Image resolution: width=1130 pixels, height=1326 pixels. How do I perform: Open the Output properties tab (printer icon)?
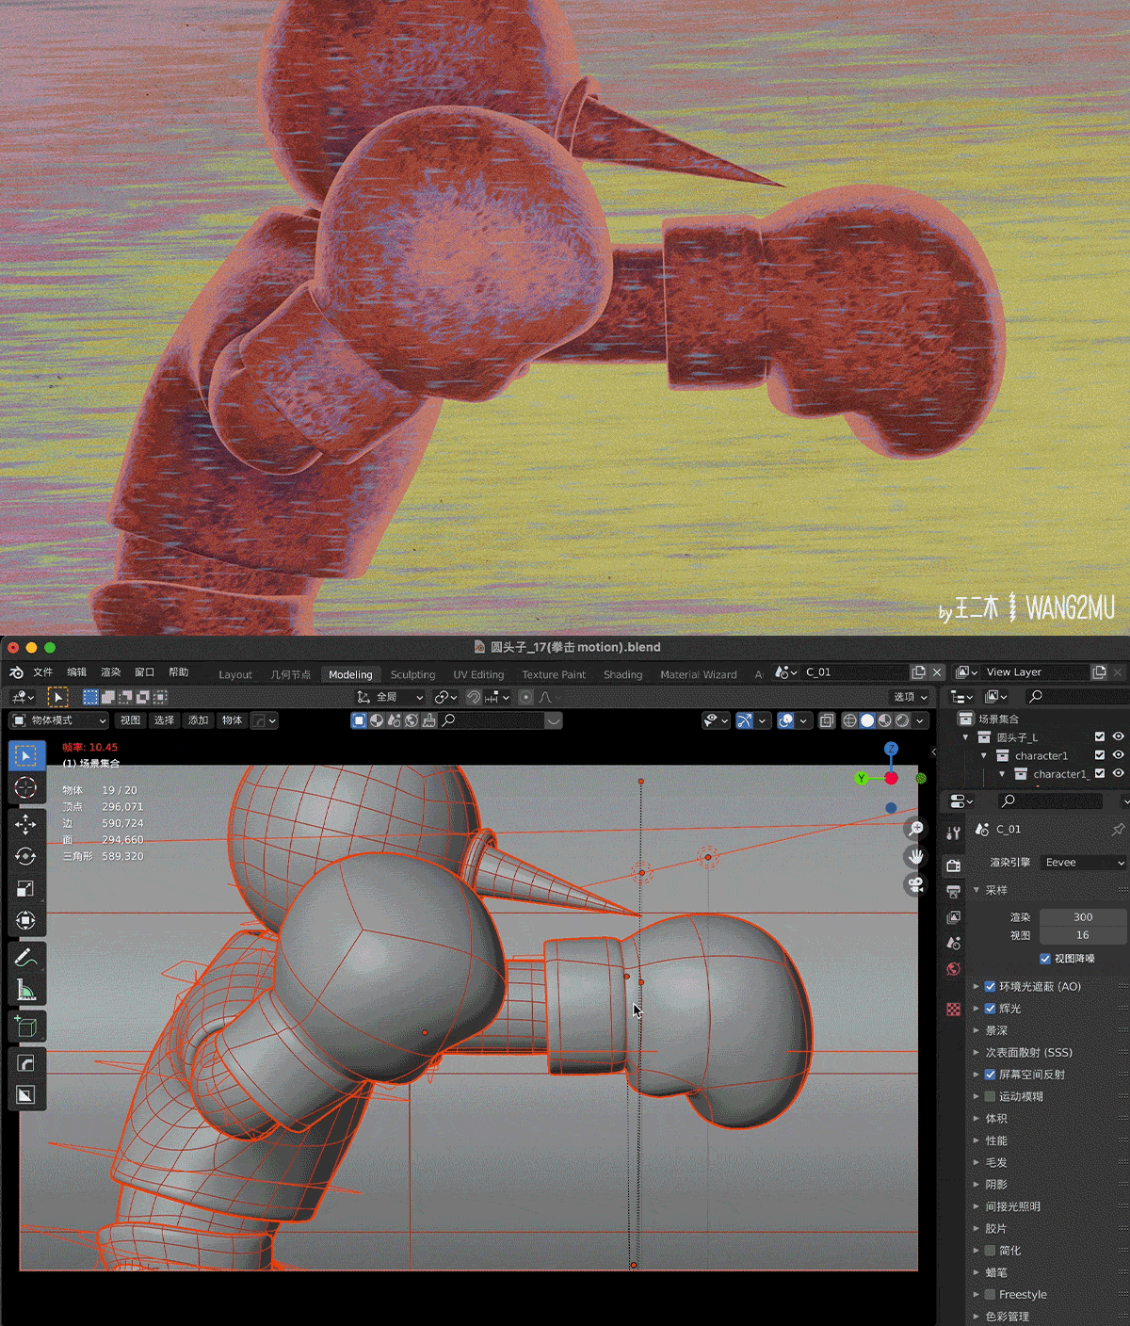tap(953, 891)
